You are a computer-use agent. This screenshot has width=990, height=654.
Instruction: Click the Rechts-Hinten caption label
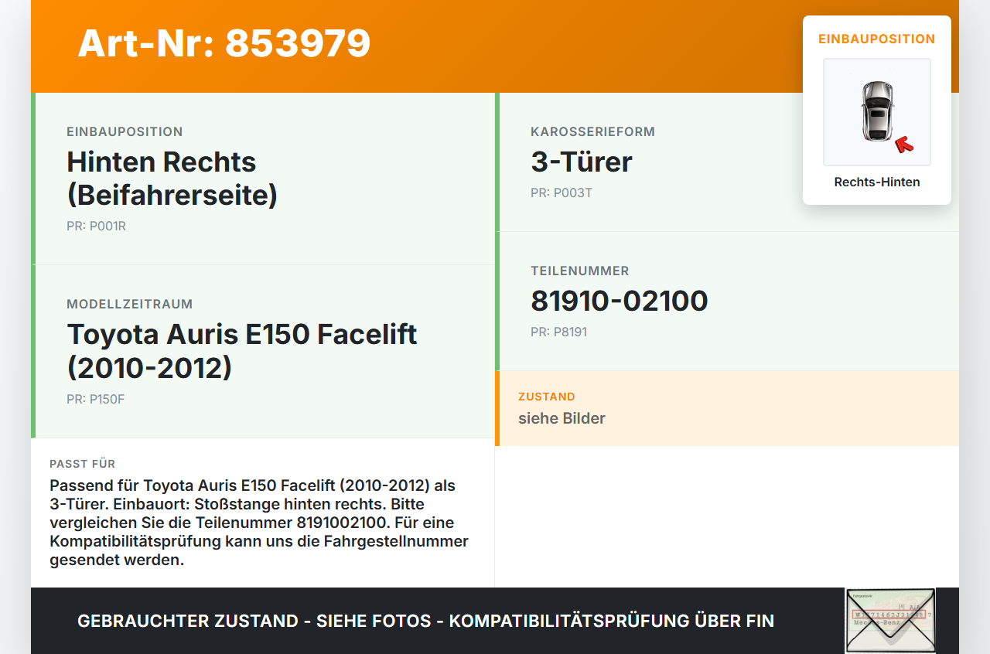[877, 182]
